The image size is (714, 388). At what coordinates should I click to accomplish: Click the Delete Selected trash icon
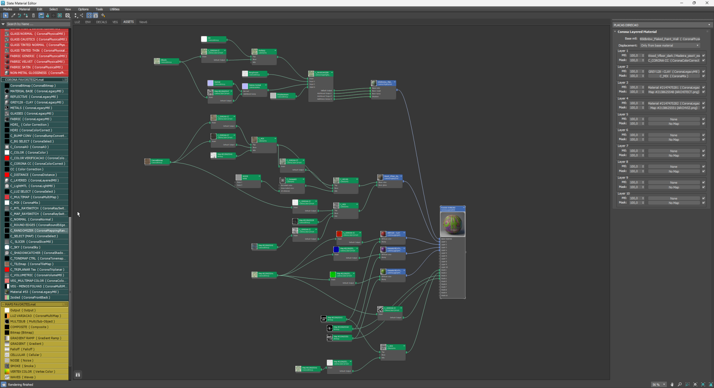click(33, 15)
